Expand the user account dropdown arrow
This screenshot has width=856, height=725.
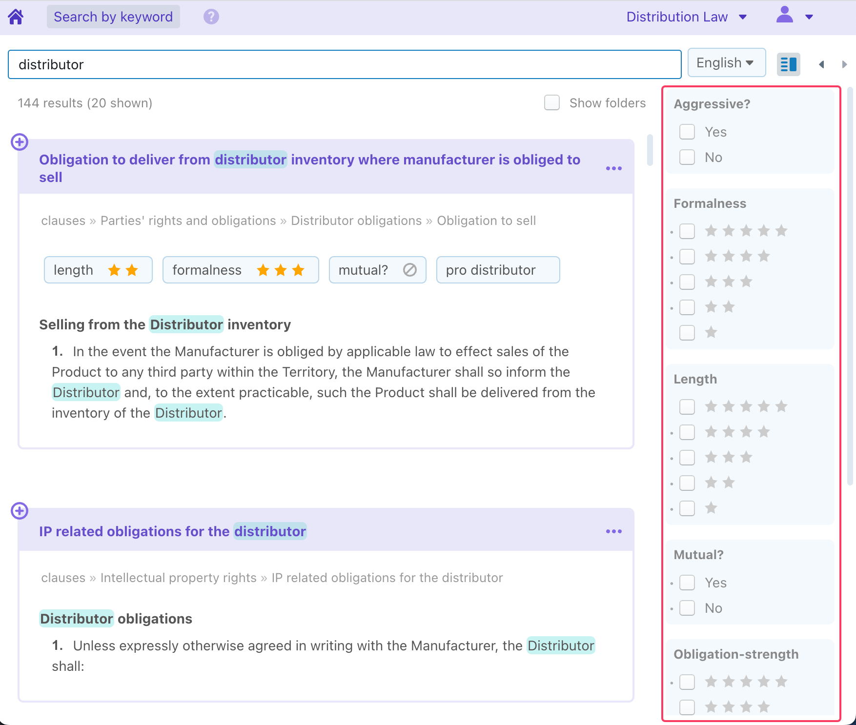(809, 17)
